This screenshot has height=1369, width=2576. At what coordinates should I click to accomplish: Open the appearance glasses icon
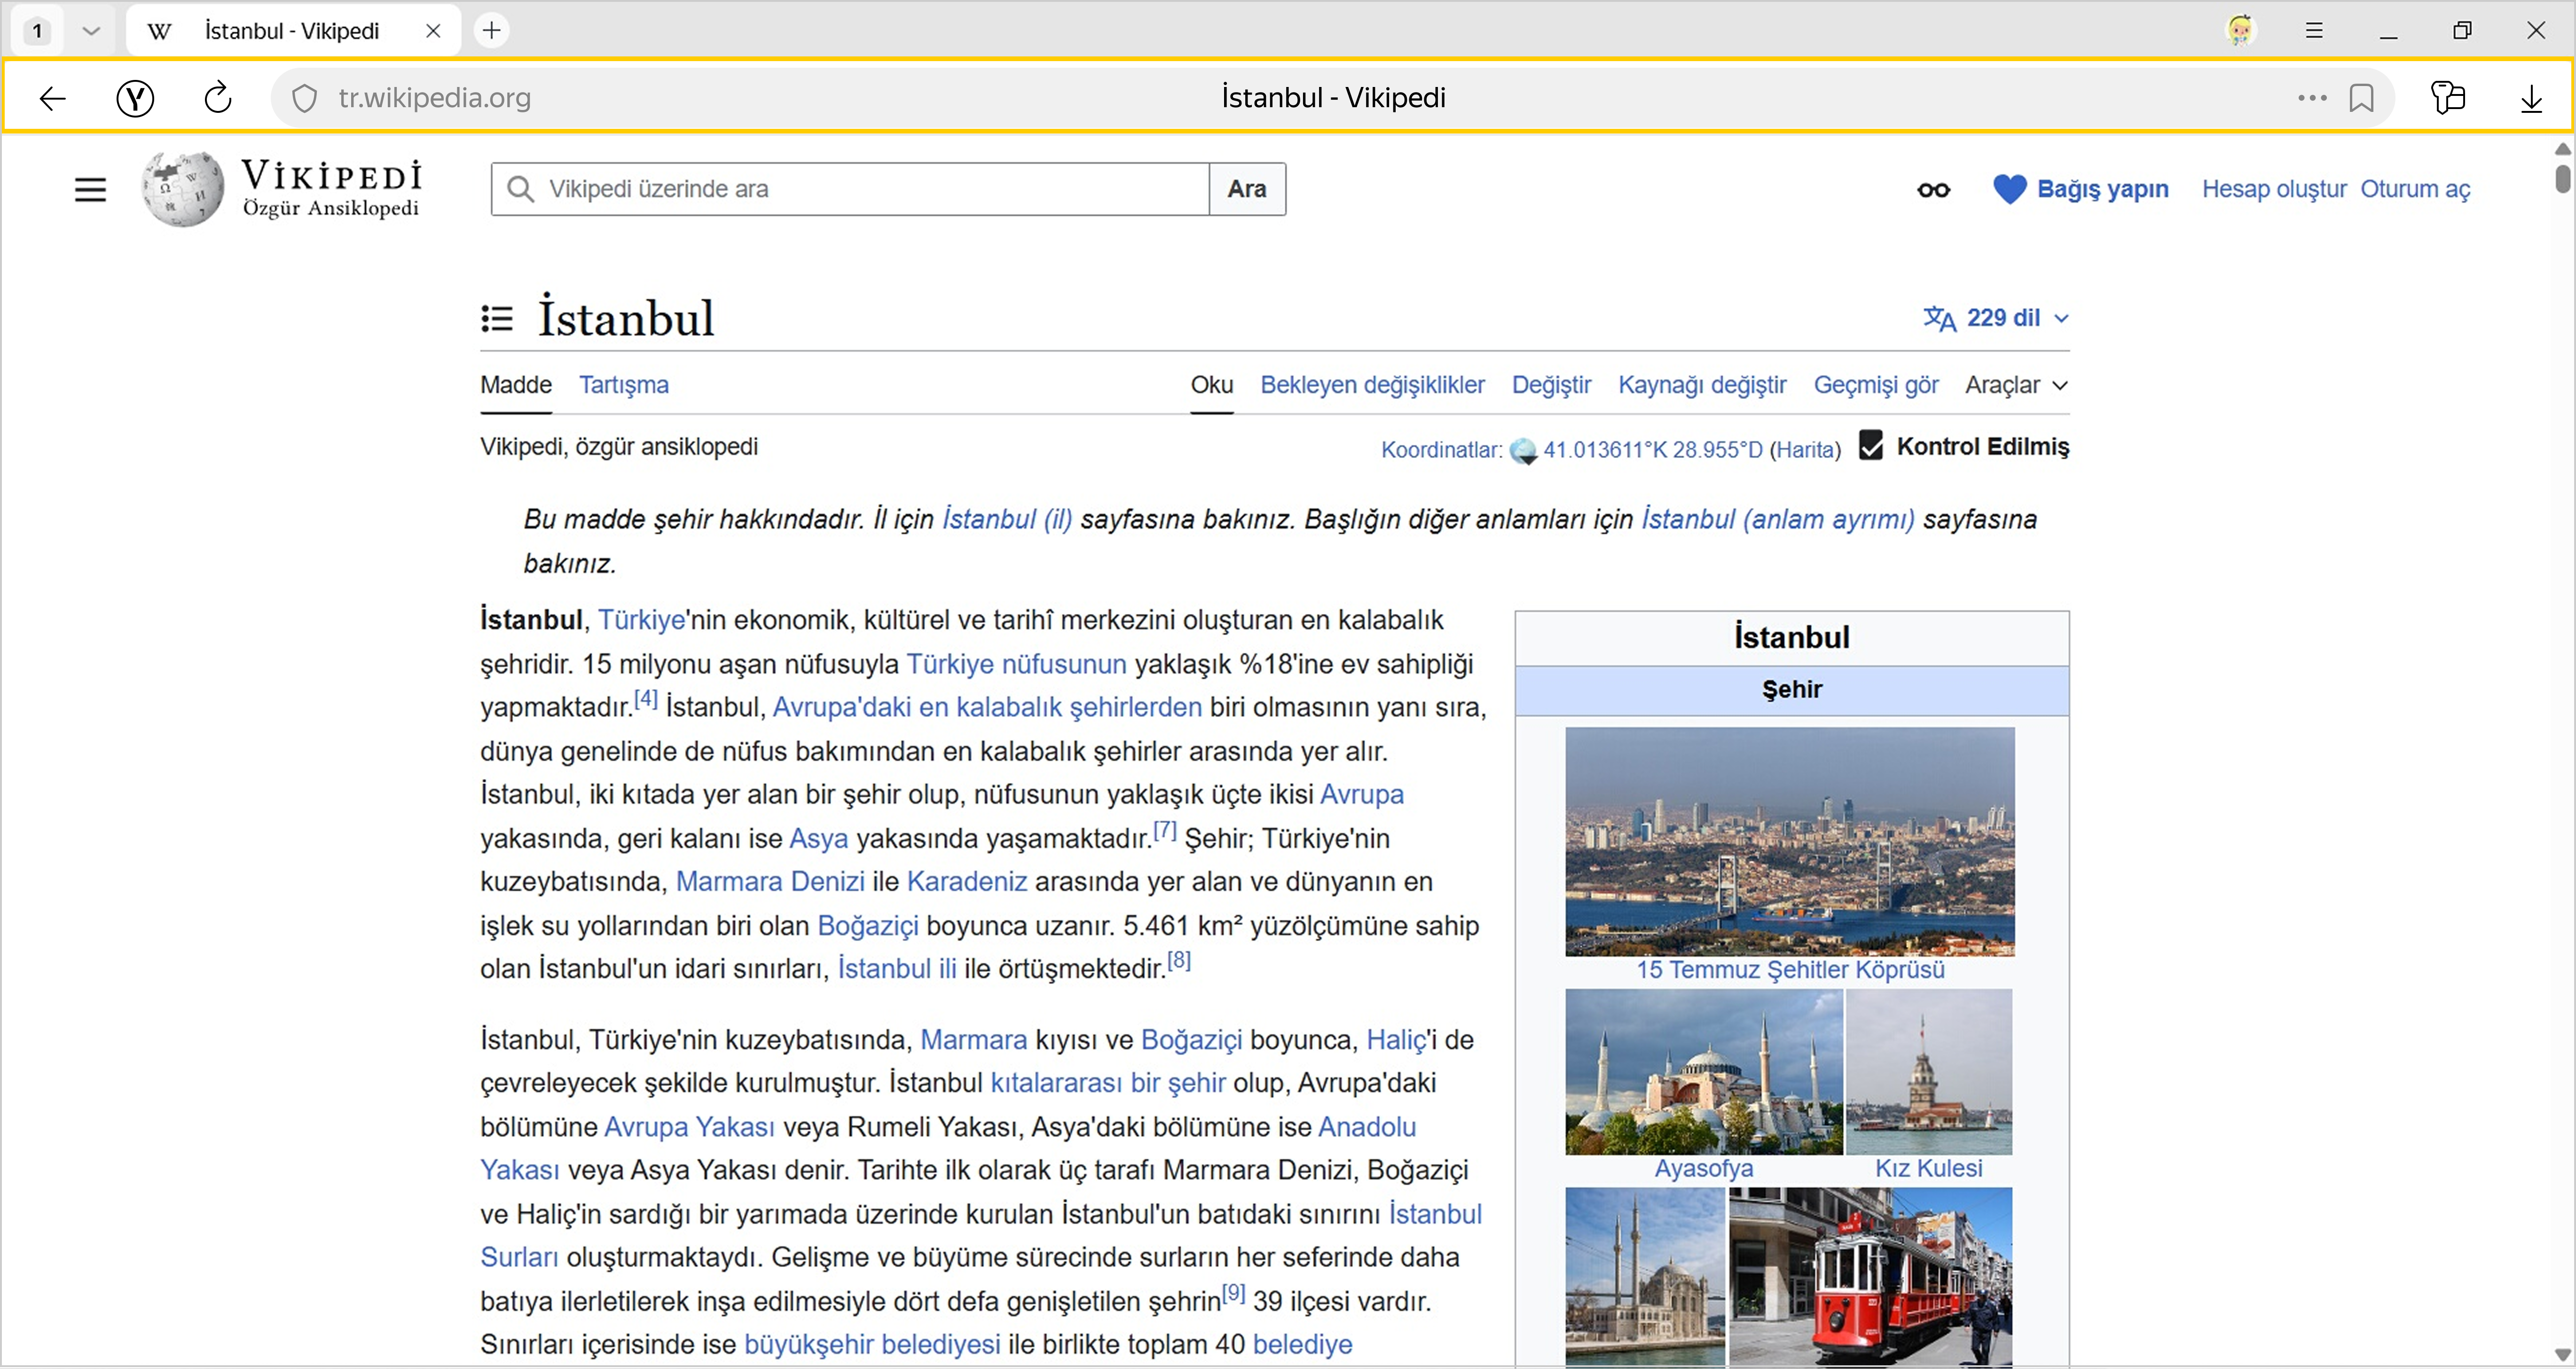coord(1933,190)
